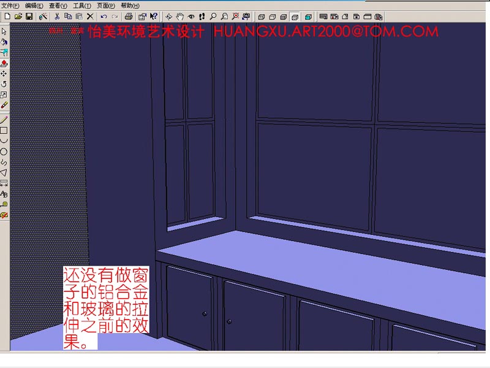Switch to the third standard view icon
The height and width of the screenshot is (368, 490).
[345, 17]
